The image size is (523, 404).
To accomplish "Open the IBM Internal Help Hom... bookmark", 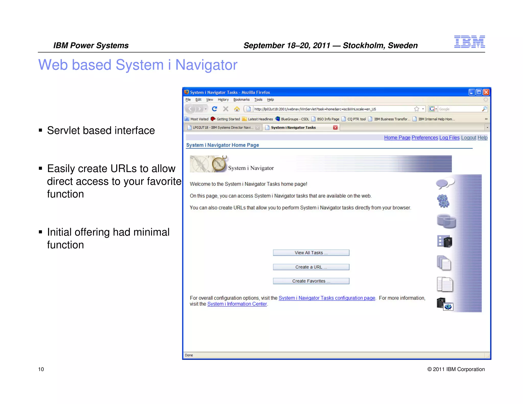I will [x=434, y=119].
